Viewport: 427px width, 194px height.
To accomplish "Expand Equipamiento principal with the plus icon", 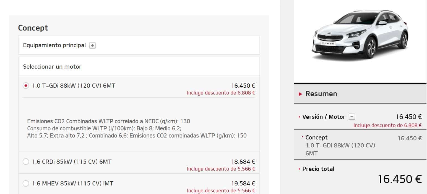I will [93, 46].
